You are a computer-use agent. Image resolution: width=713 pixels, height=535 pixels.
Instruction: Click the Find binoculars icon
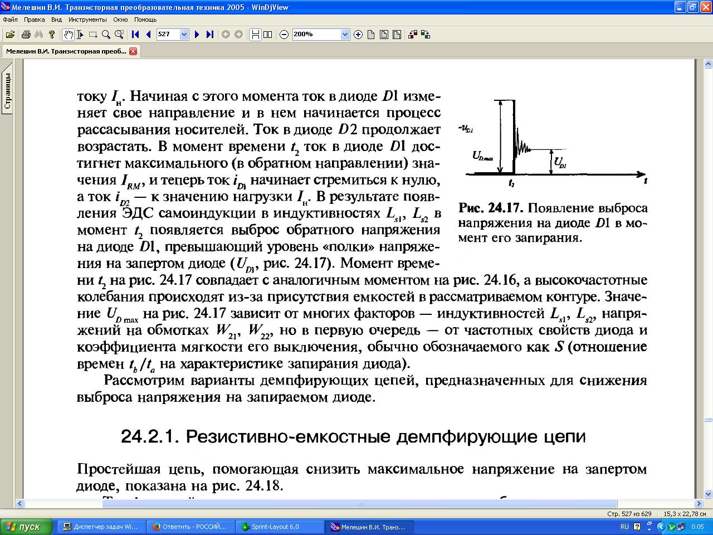(38, 35)
